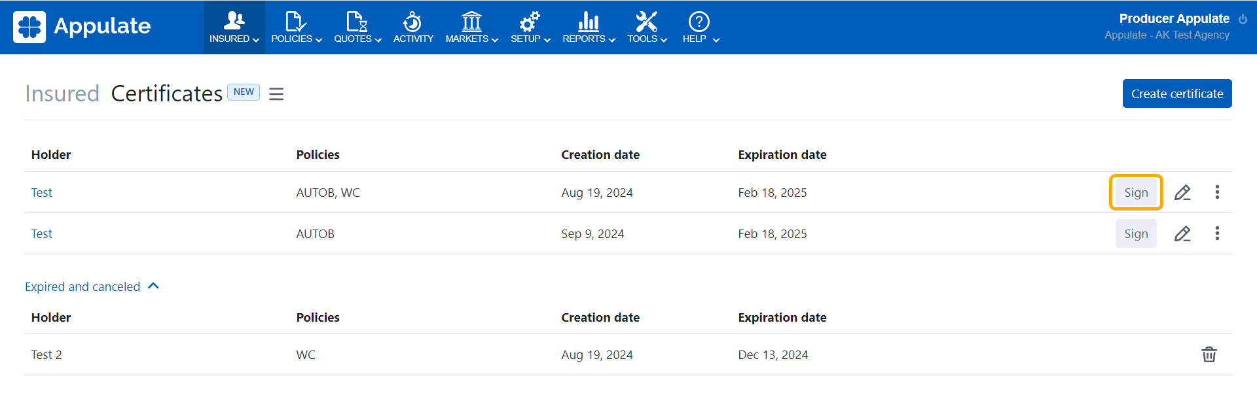Delete the expired Test 2 certificate
Image resolution: width=1257 pixels, height=408 pixels.
click(x=1209, y=354)
